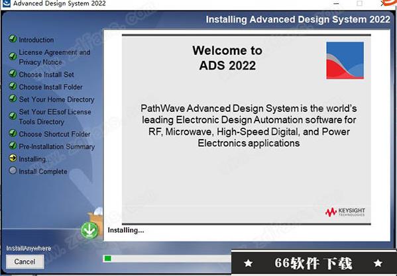Viewport: 397px width, 276px height.
Task: Click the maximize window button
Action: coord(359,3)
